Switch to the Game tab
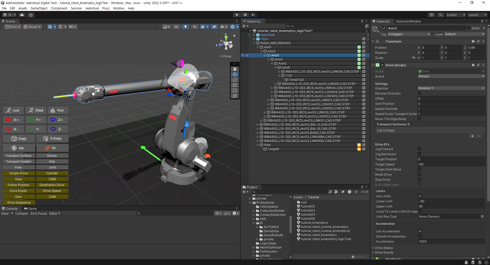 pos(31,208)
